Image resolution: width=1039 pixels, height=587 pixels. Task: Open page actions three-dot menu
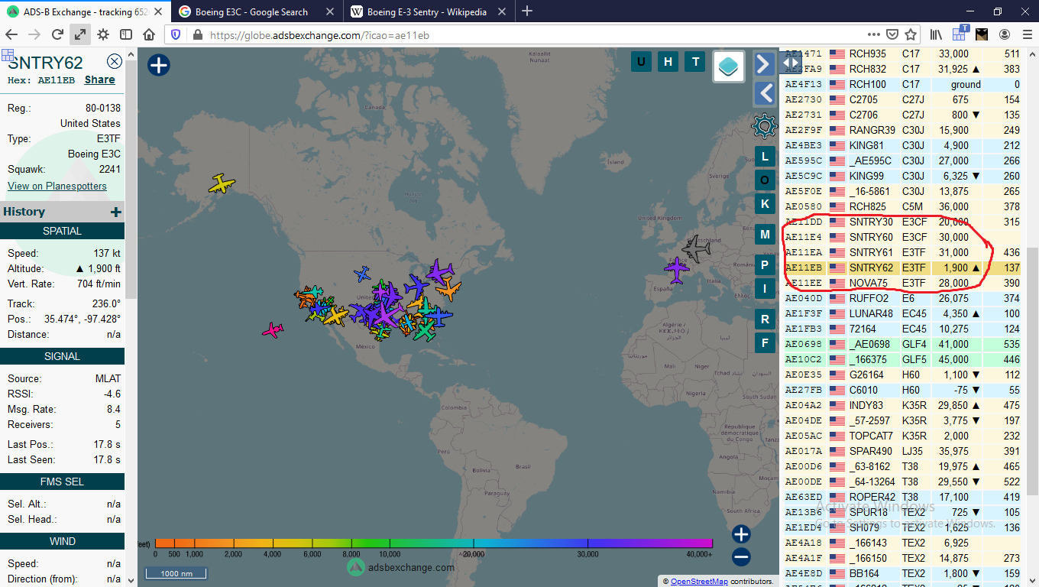[874, 34]
